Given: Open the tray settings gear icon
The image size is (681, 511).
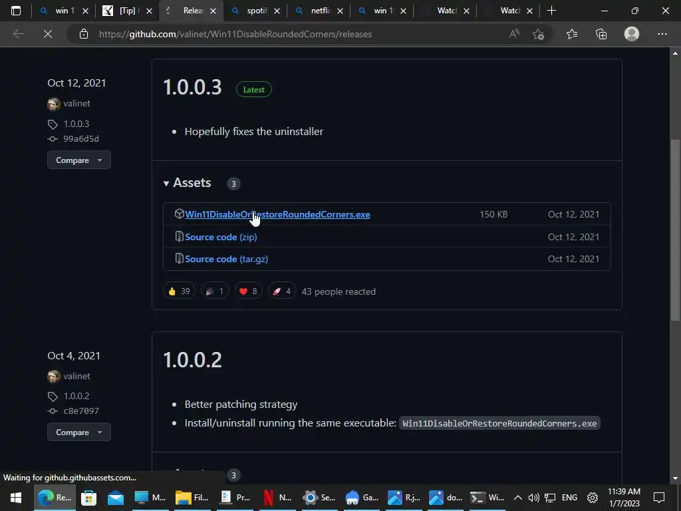Looking at the screenshot, I should [x=593, y=498].
